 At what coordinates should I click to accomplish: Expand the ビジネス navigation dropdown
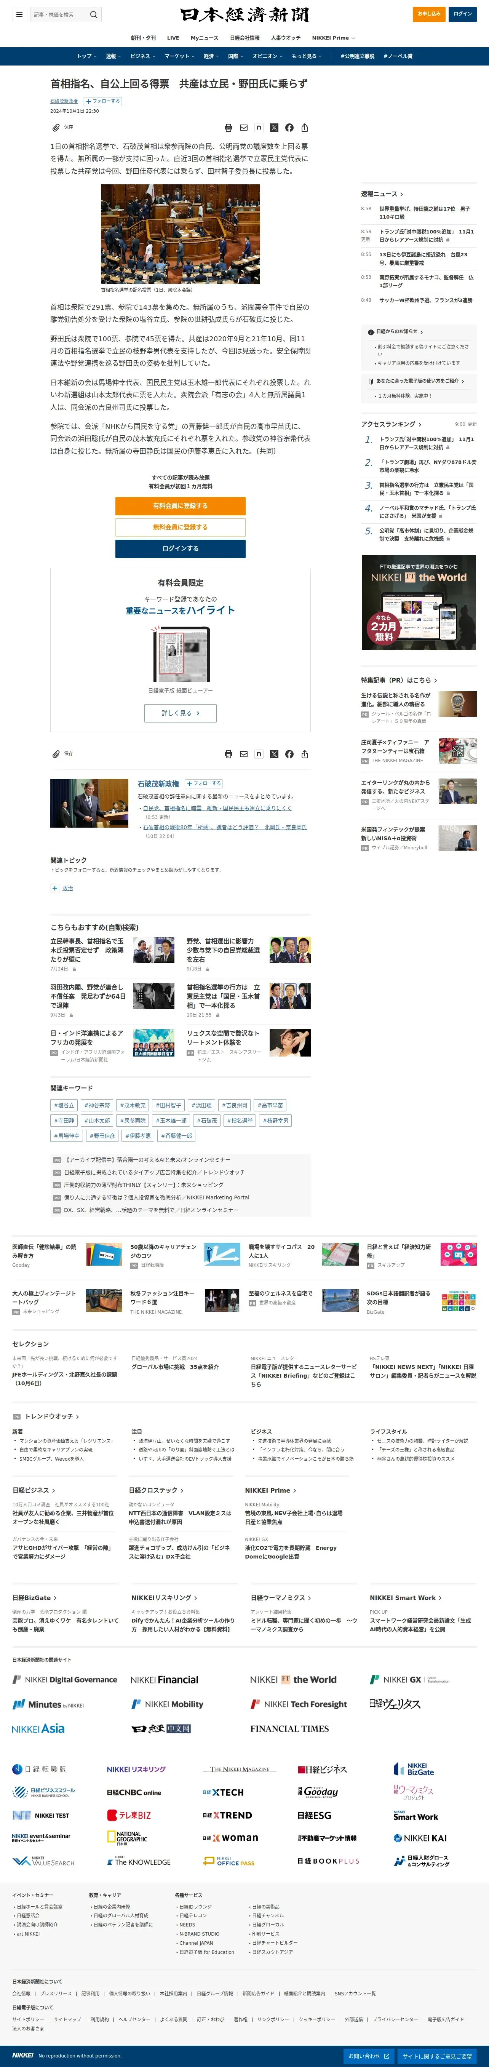[143, 56]
